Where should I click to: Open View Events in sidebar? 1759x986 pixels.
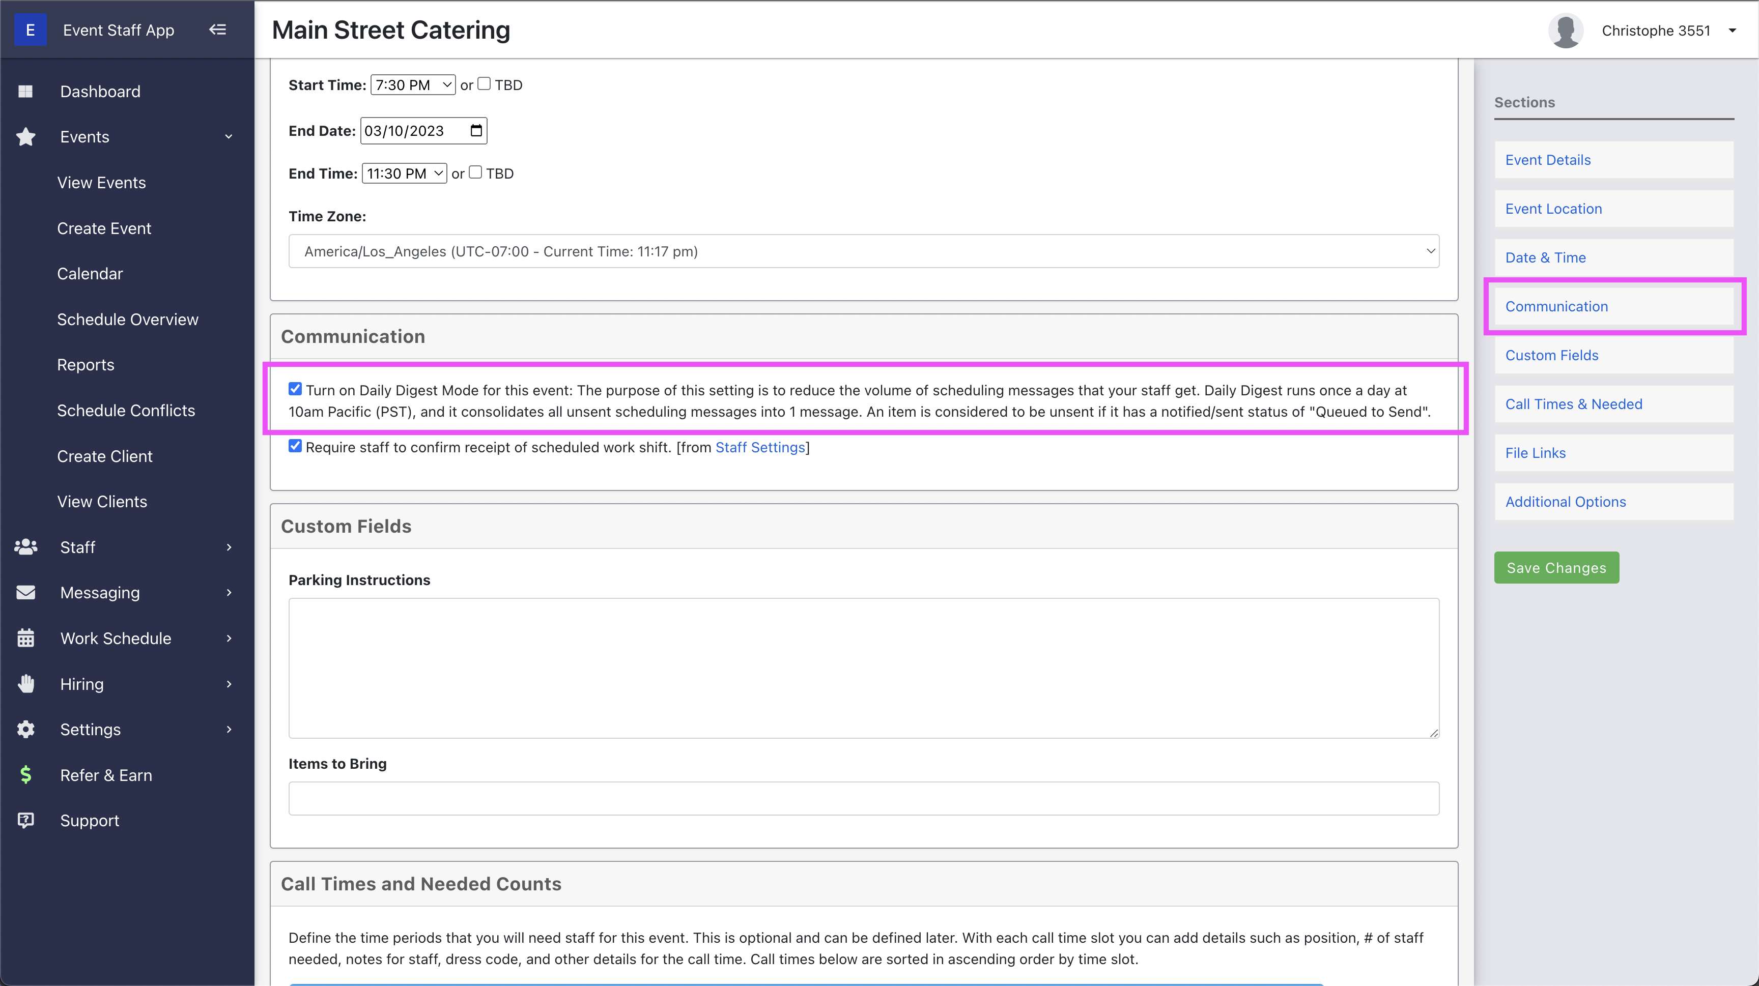point(102,182)
